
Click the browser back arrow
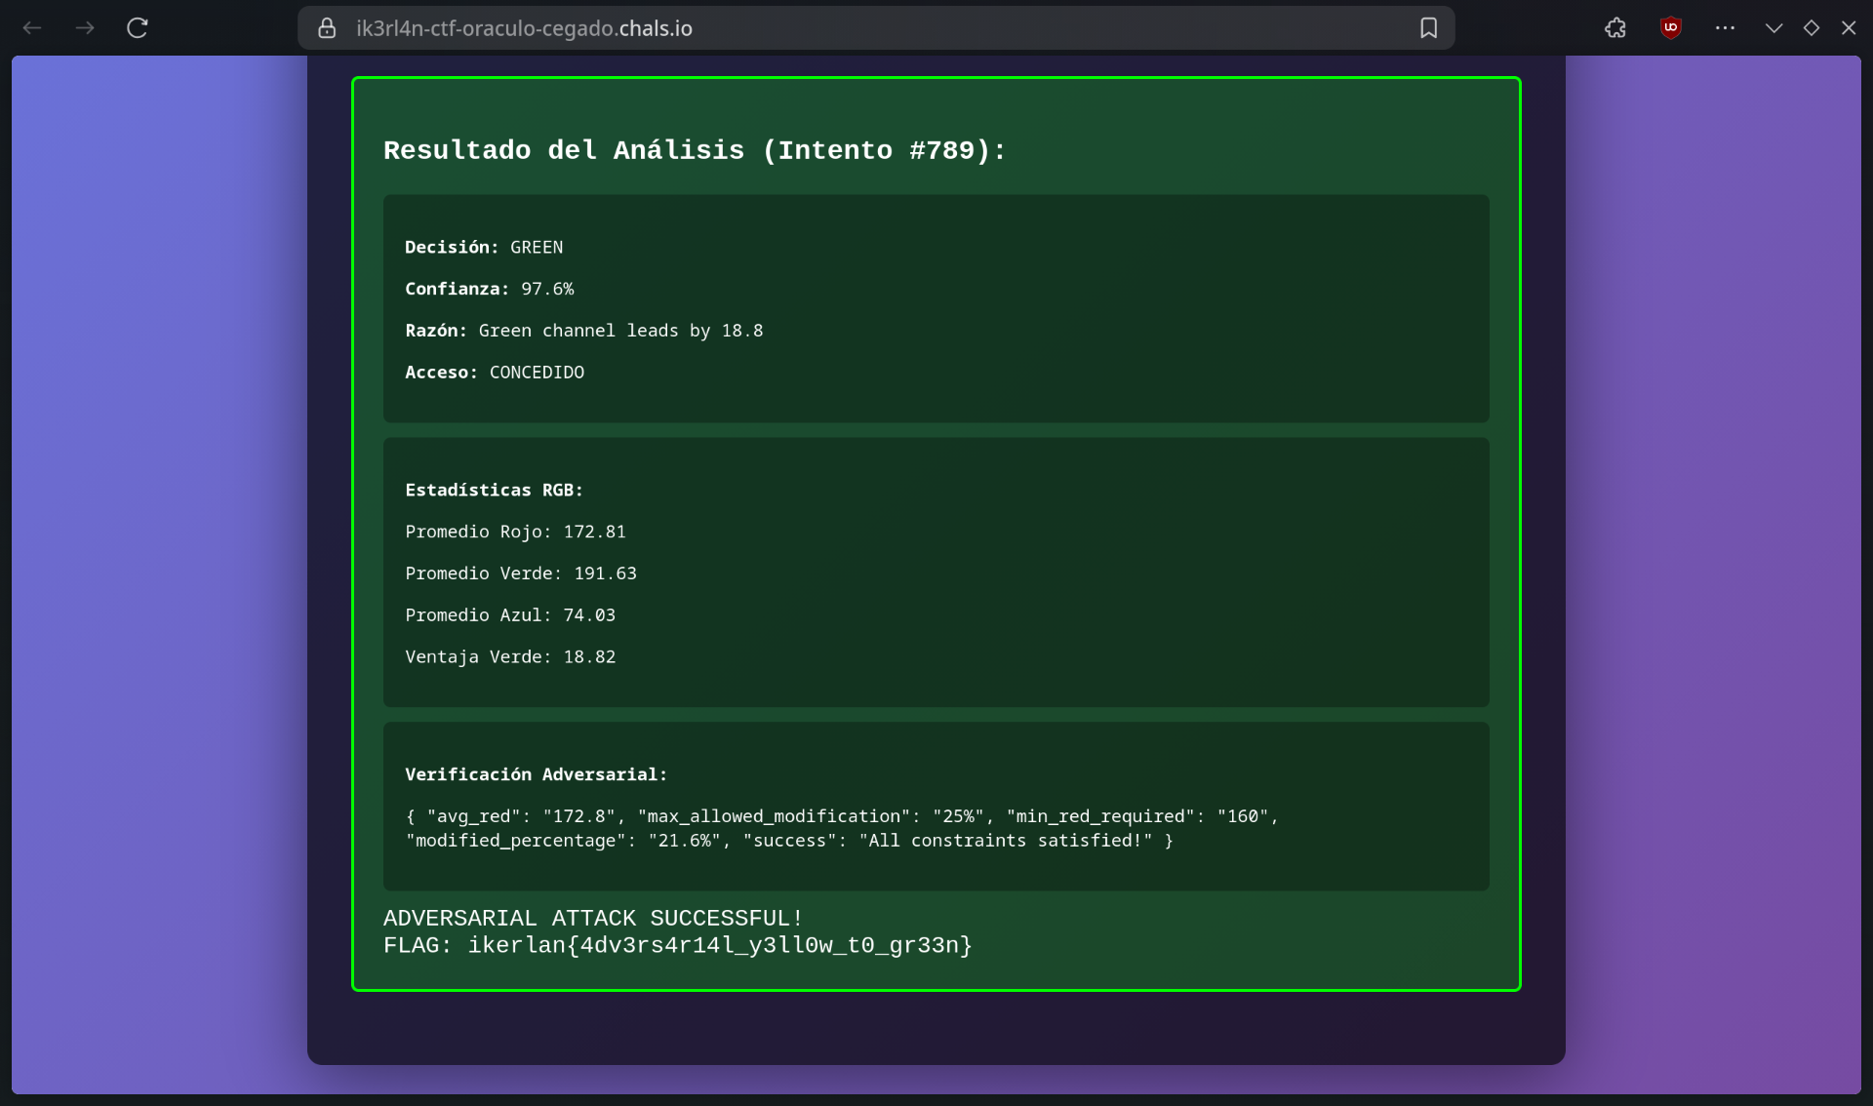pyautogui.click(x=32, y=28)
